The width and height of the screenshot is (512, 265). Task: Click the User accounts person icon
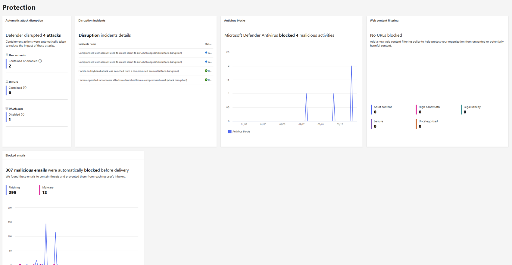point(7,55)
